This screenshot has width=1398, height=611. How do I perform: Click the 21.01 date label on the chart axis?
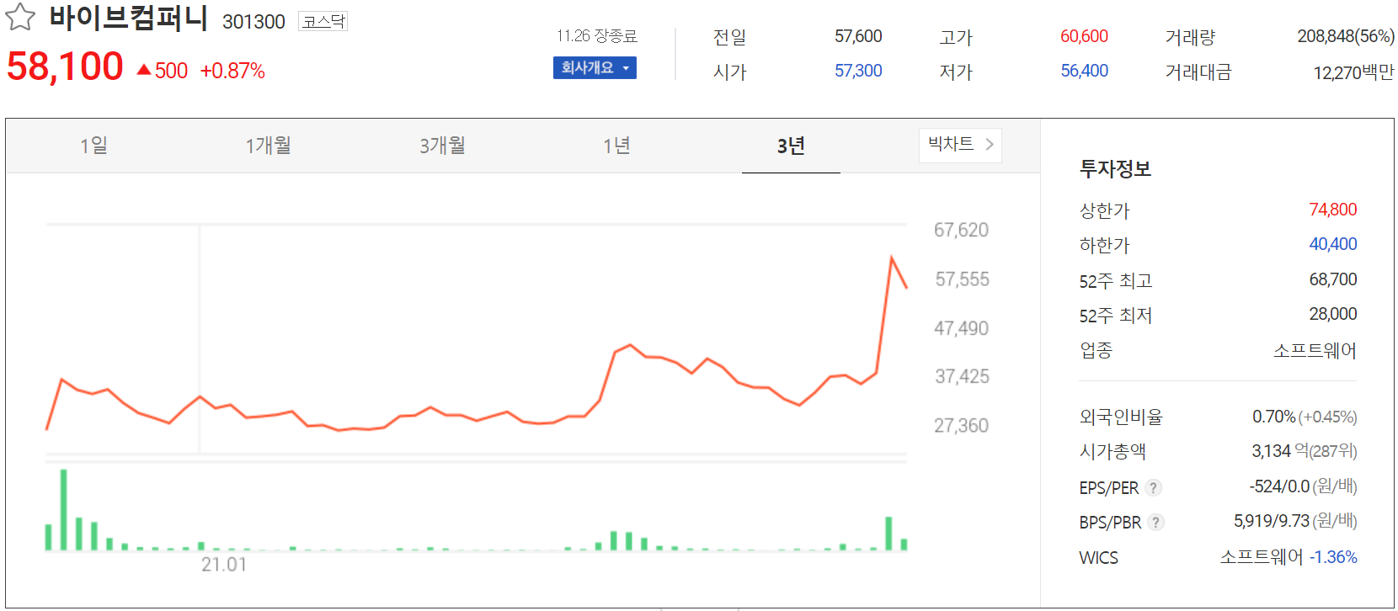pyautogui.click(x=224, y=565)
